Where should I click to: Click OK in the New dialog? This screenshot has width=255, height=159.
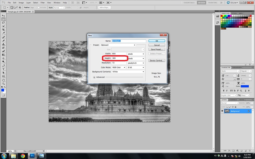point(157,41)
